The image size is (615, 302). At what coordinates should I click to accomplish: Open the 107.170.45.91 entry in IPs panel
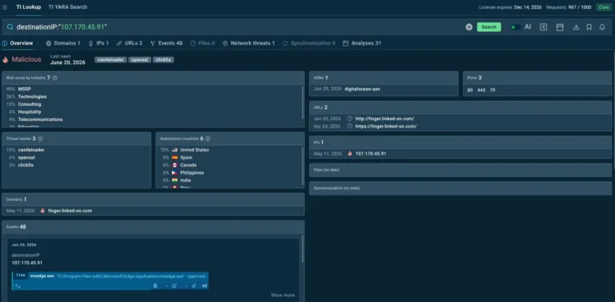pyautogui.click(x=371, y=154)
